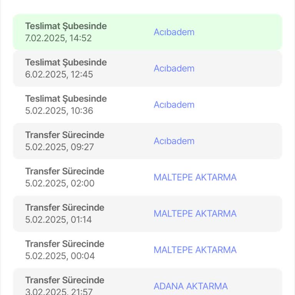
Task: Click the 7.02.2025, 14:52 timestamp
Action: pyautogui.click(x=58, y=38)
